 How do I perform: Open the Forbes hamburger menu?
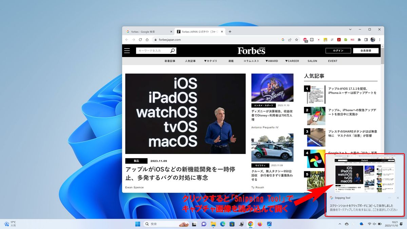tap(127, 51)
